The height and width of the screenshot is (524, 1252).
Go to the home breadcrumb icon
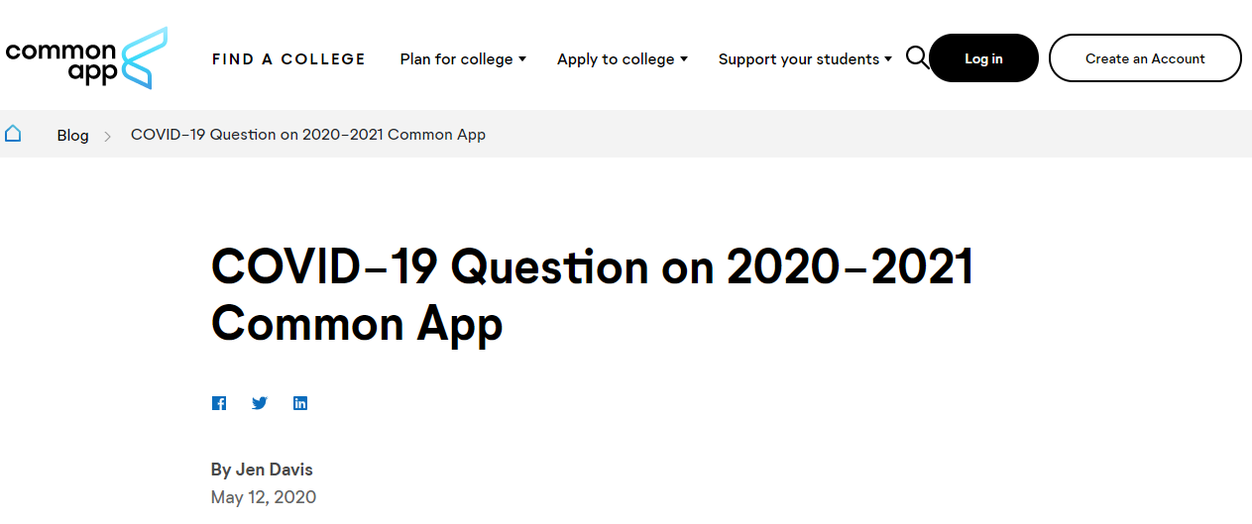click(13, 134)
